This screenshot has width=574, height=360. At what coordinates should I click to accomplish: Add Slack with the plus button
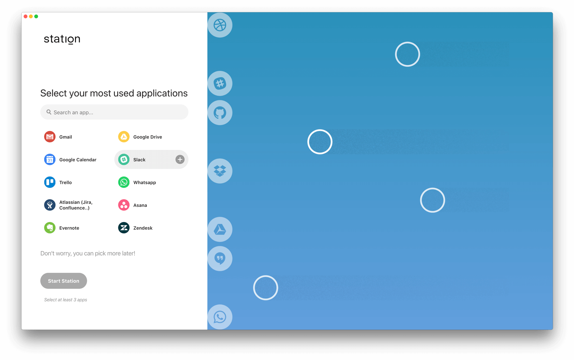[x=180, y=160]
